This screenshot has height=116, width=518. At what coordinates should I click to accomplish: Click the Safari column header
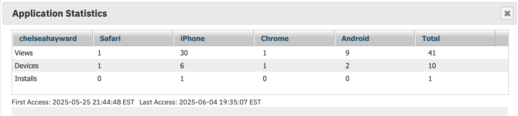coord(133,38)
